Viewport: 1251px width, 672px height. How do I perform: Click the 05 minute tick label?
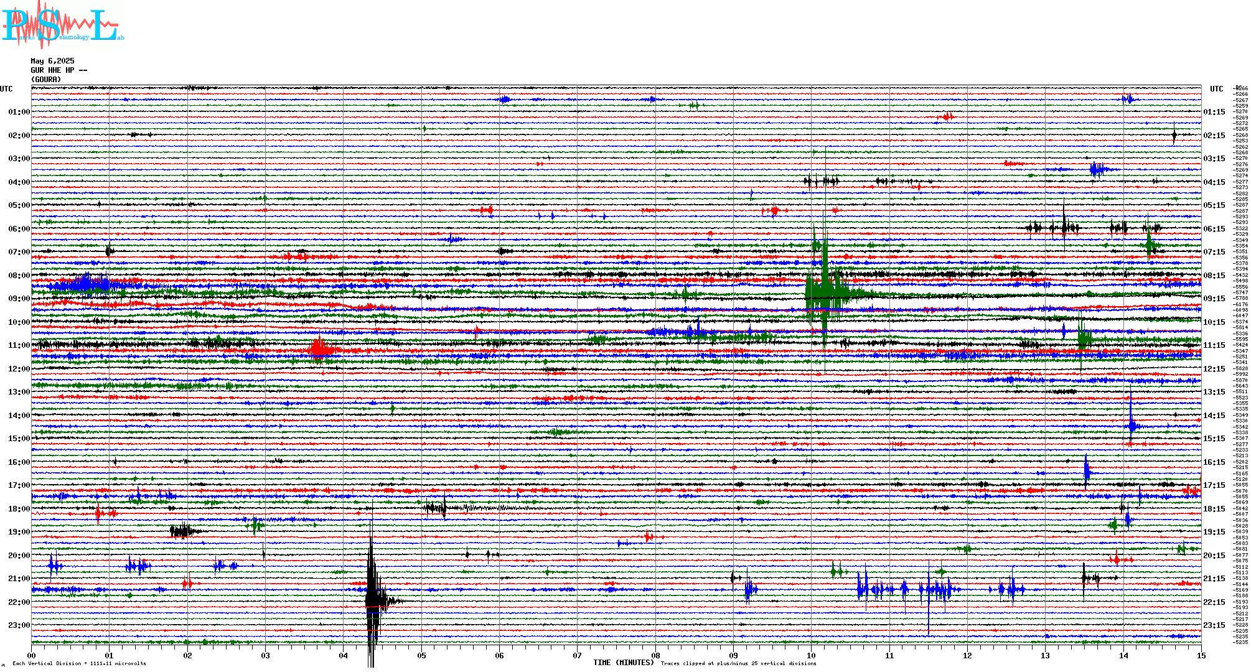click(421, 655)
